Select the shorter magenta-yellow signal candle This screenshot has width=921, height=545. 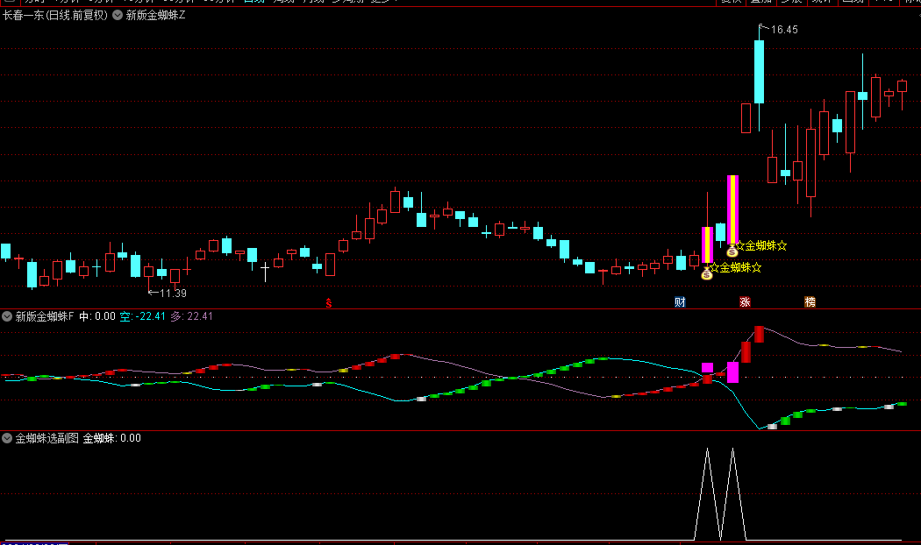point(707,244)
